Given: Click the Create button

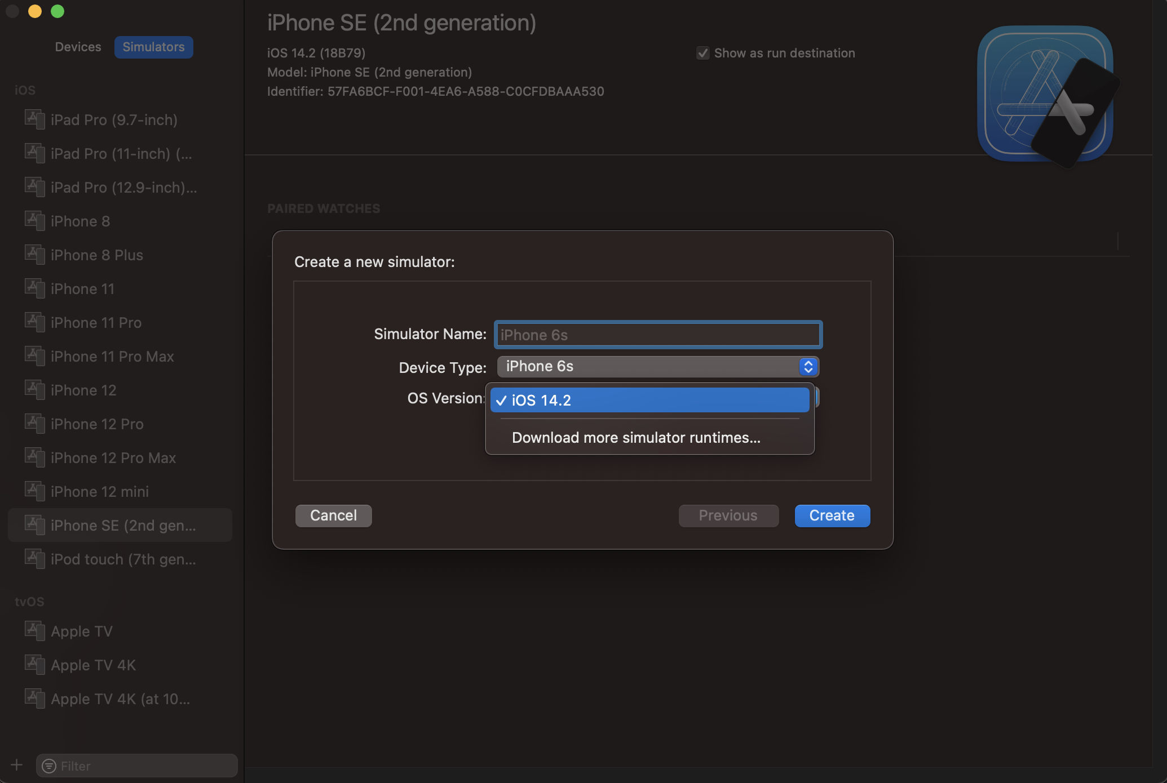Looking at the screenshot, I should (x=832, y=515).
